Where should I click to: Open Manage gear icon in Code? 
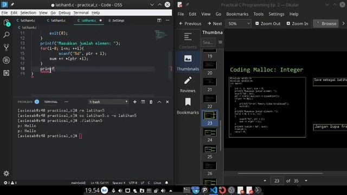click(7, 173)
